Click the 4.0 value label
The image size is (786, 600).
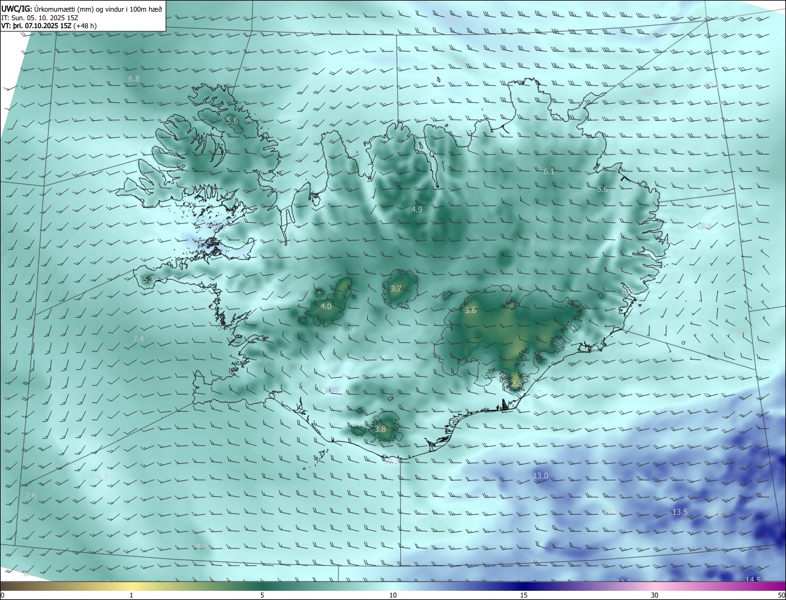(326, 306)
